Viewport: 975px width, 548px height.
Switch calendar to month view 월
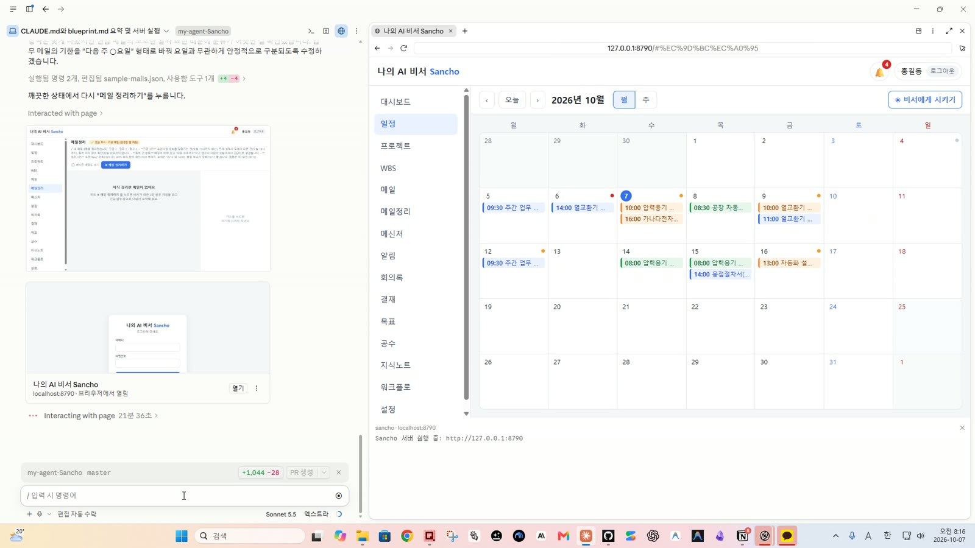coord(624,100)
